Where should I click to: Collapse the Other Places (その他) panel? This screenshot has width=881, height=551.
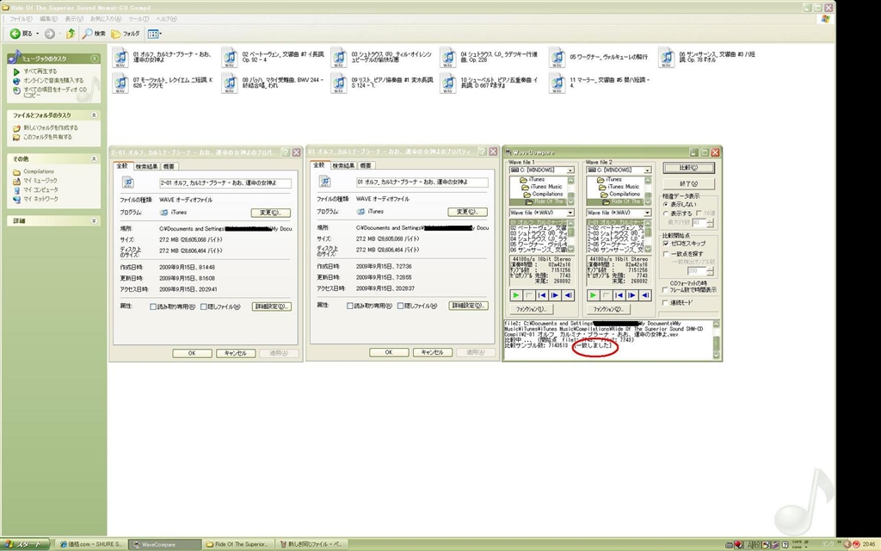coord(95,159)
